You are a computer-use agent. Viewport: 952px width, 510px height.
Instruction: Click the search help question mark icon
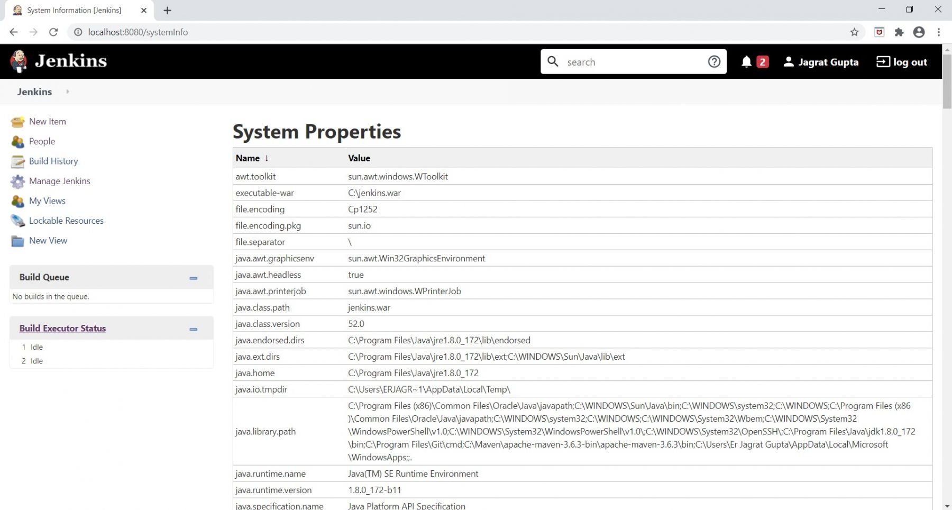[x=715, y=61]
